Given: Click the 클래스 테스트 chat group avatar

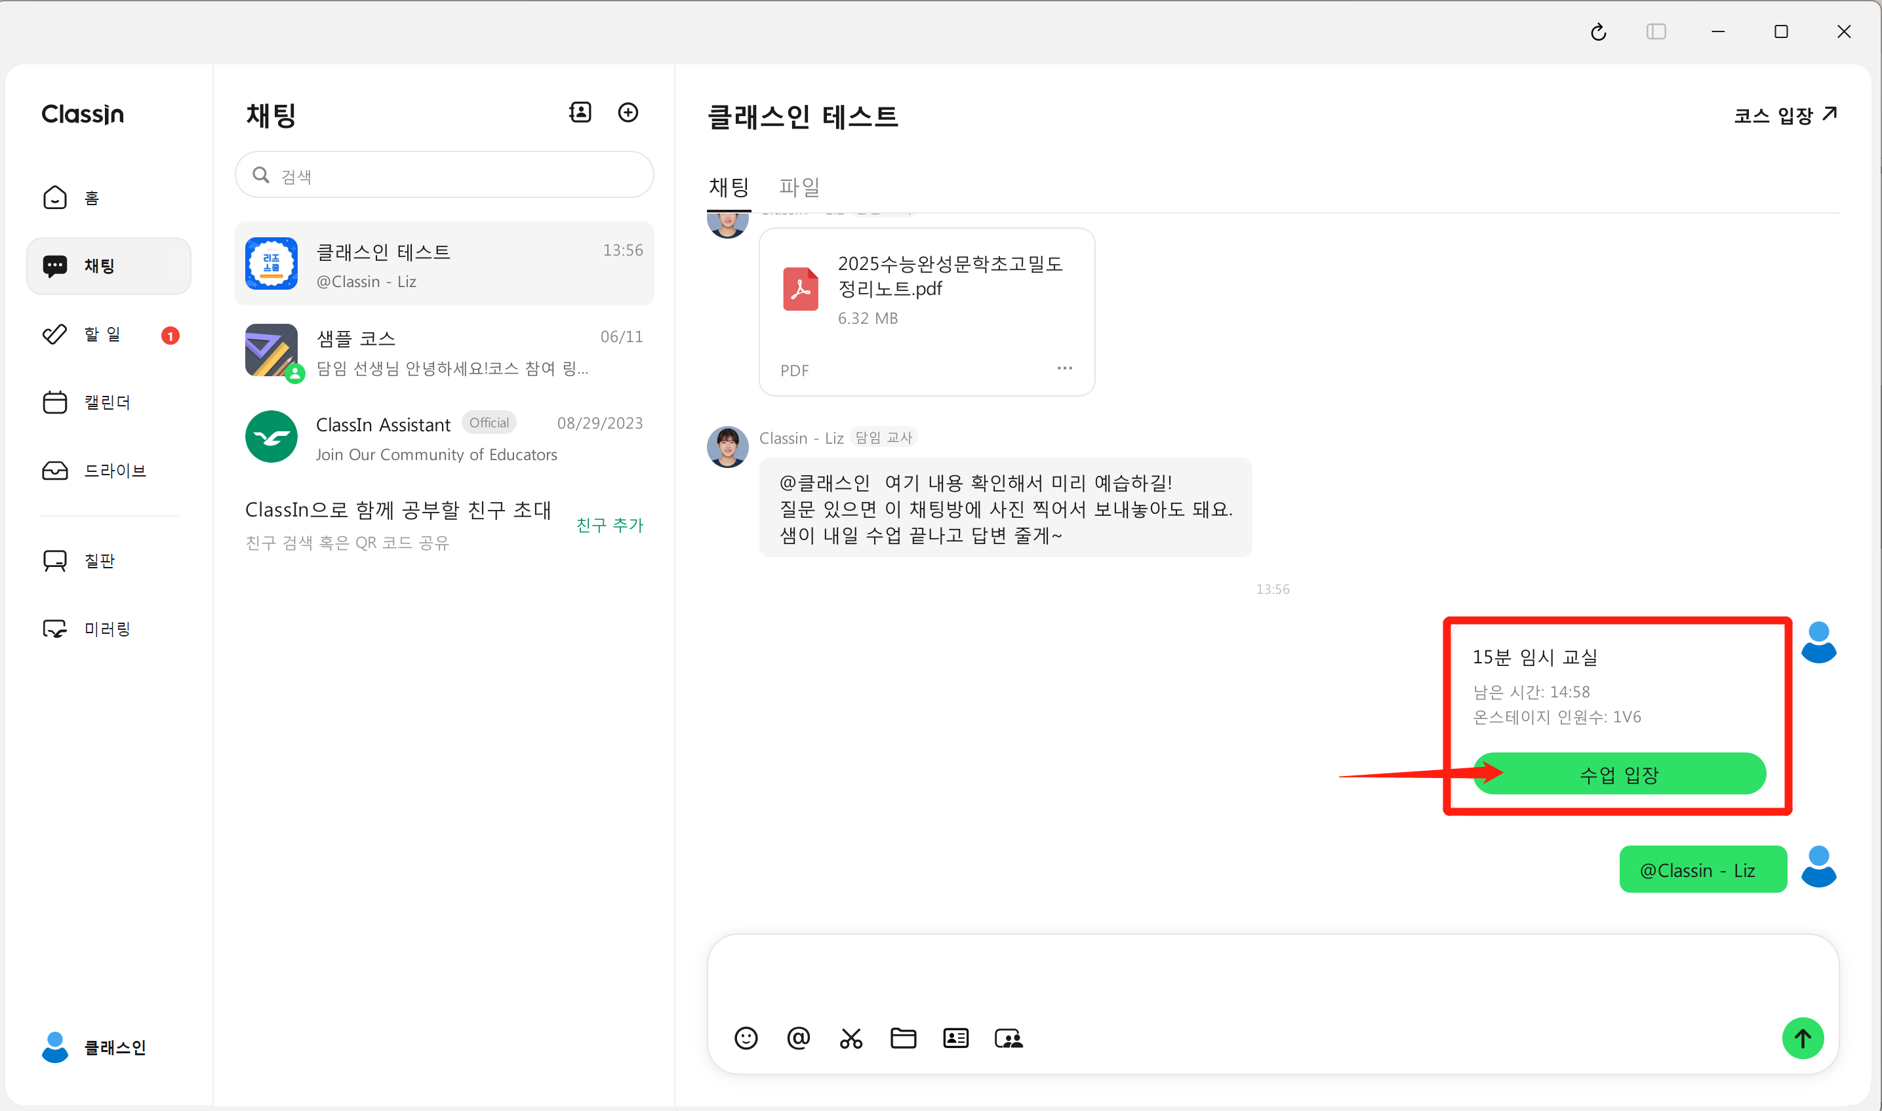Looking at the screenshot, I should click(271, 263).
